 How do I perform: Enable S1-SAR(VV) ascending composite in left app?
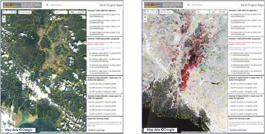click(x=88, y=72)
